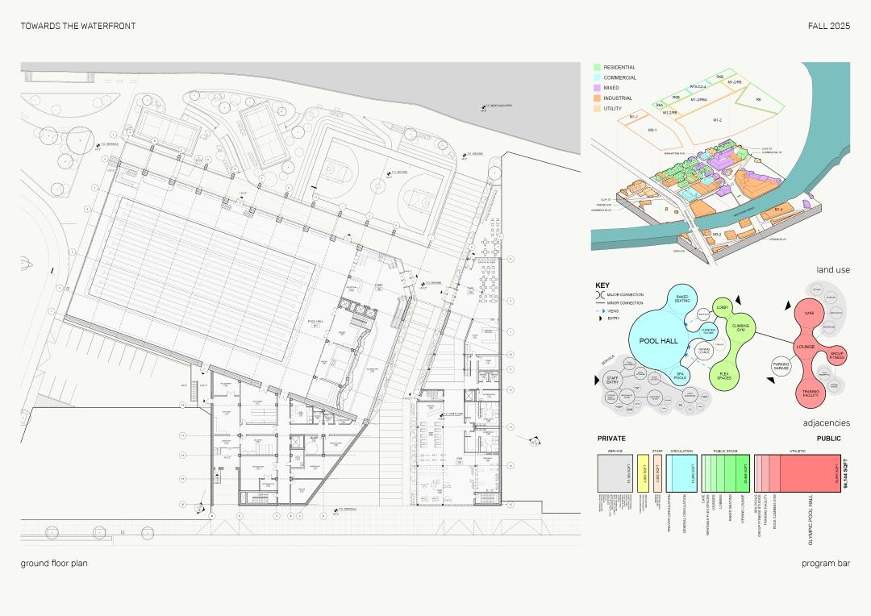The height and width of the screenshot is (616, 871).
Task: Click the Lounge bubble in adjacencies
Action: (806, 348)
